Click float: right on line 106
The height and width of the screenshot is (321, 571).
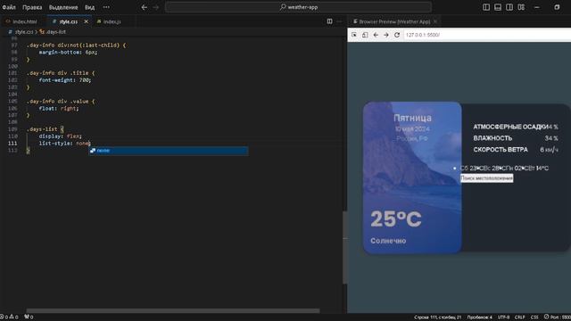click(x=59, y=108)
